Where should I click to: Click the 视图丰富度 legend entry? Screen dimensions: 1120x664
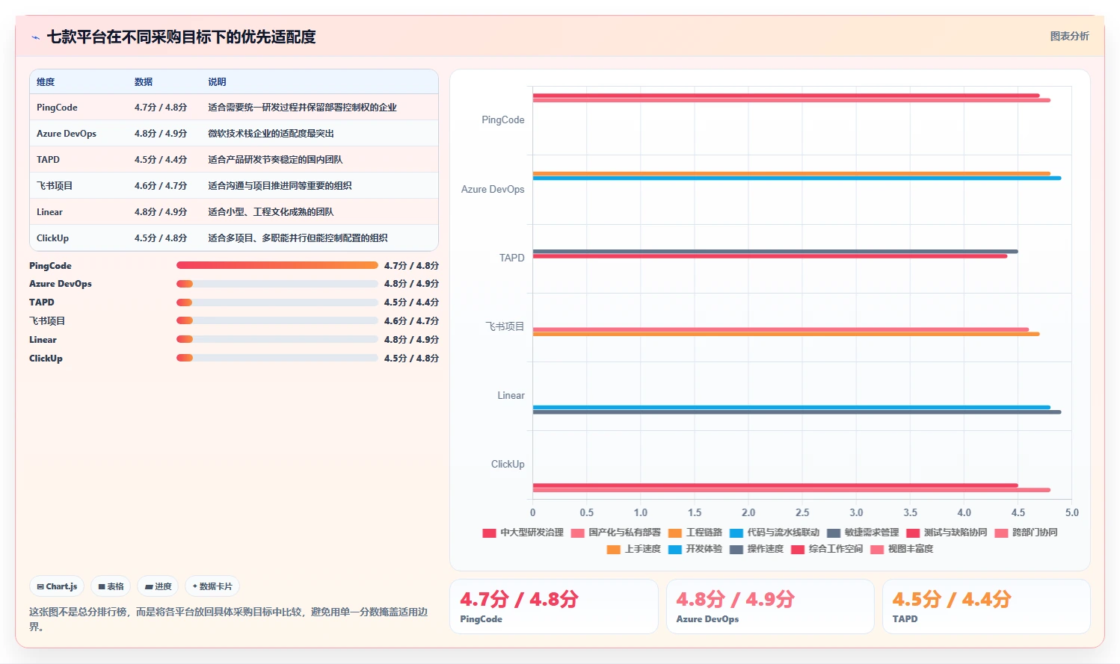[x=901, y=549]
